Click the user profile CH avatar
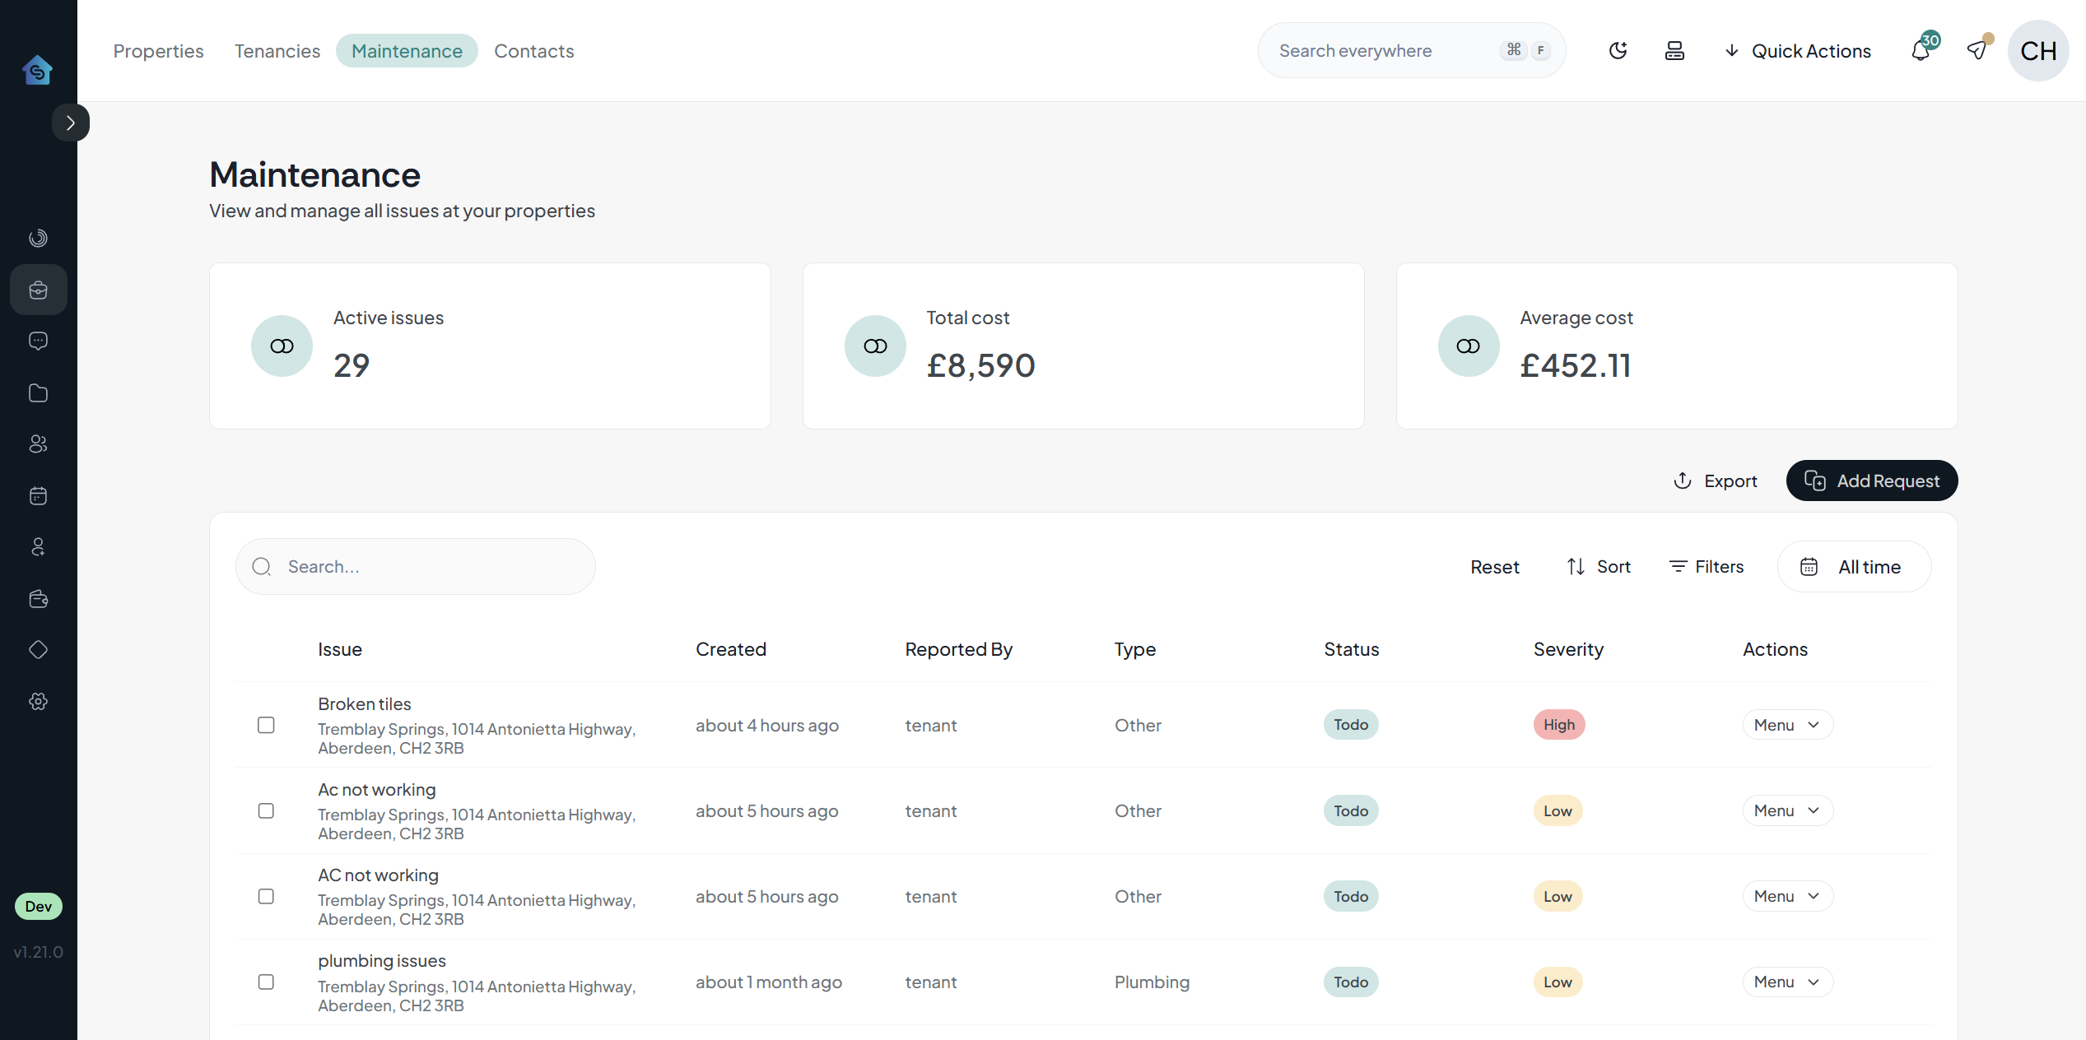 click(x=2039, y=50)
